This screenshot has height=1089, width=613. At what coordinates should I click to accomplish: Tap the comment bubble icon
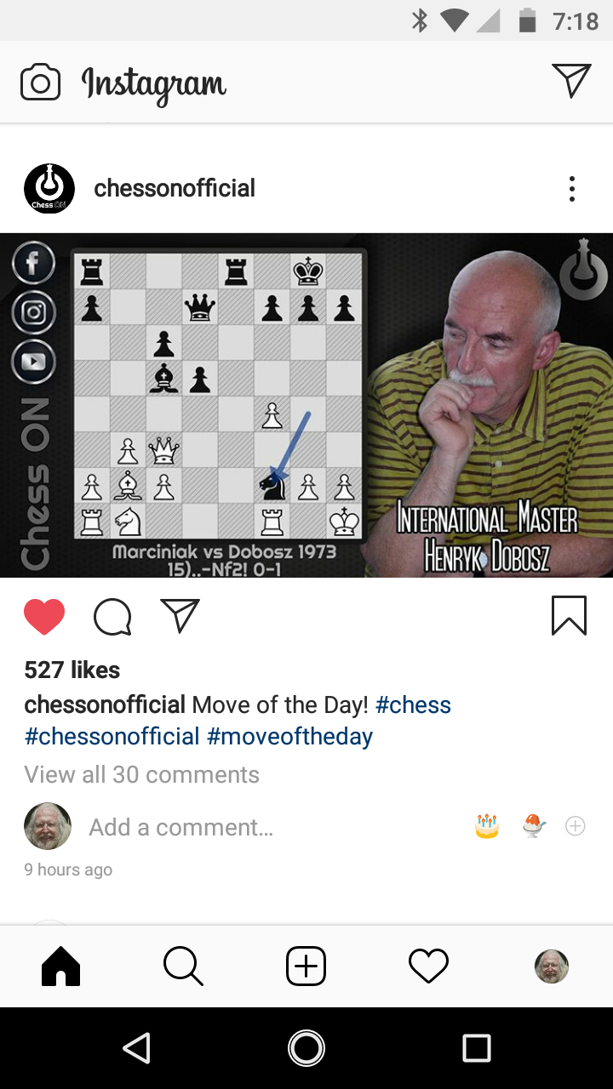click(112, 617)
